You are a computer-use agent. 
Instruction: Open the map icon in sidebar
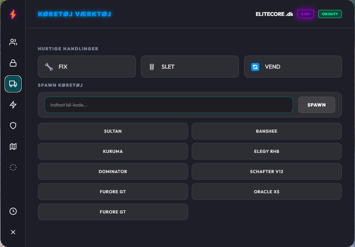pos(13,147)
